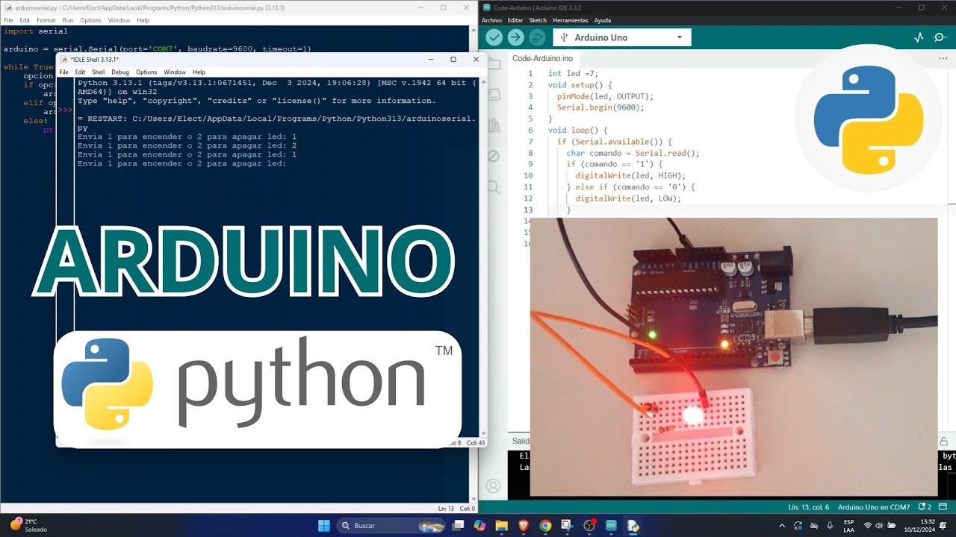Open the Serial Monitor in Arduino IDE
The width and height of the screenshot is (956, 537).
[940, 37]
